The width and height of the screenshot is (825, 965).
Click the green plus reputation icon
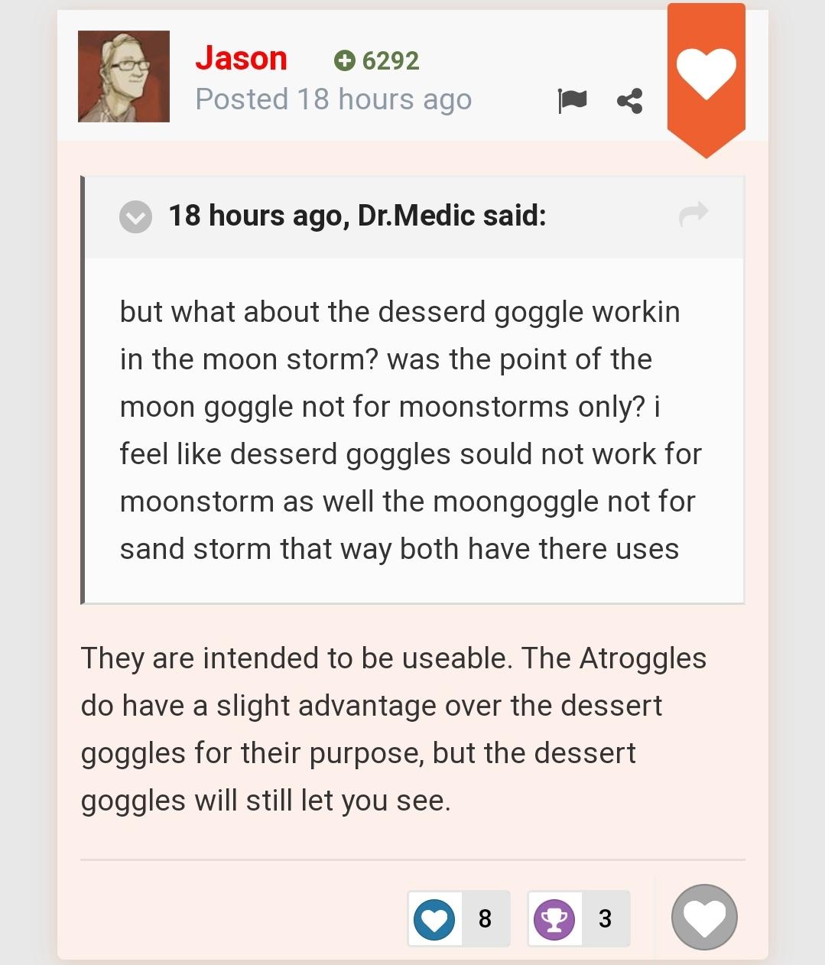(345, 60)
